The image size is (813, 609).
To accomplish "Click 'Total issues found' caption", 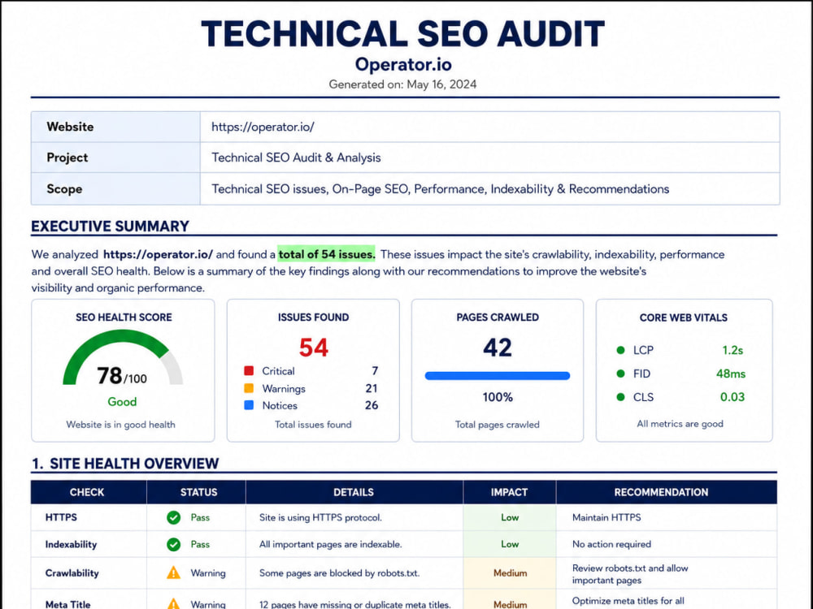I will [x=313, y=424].
